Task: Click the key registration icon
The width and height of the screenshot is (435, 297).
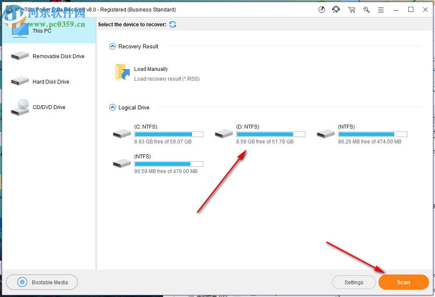Action: point(366,9)
